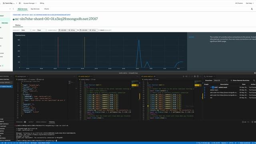256x144 pixels.
Task: Click the start time field
Action: click(x=72, y=30)
